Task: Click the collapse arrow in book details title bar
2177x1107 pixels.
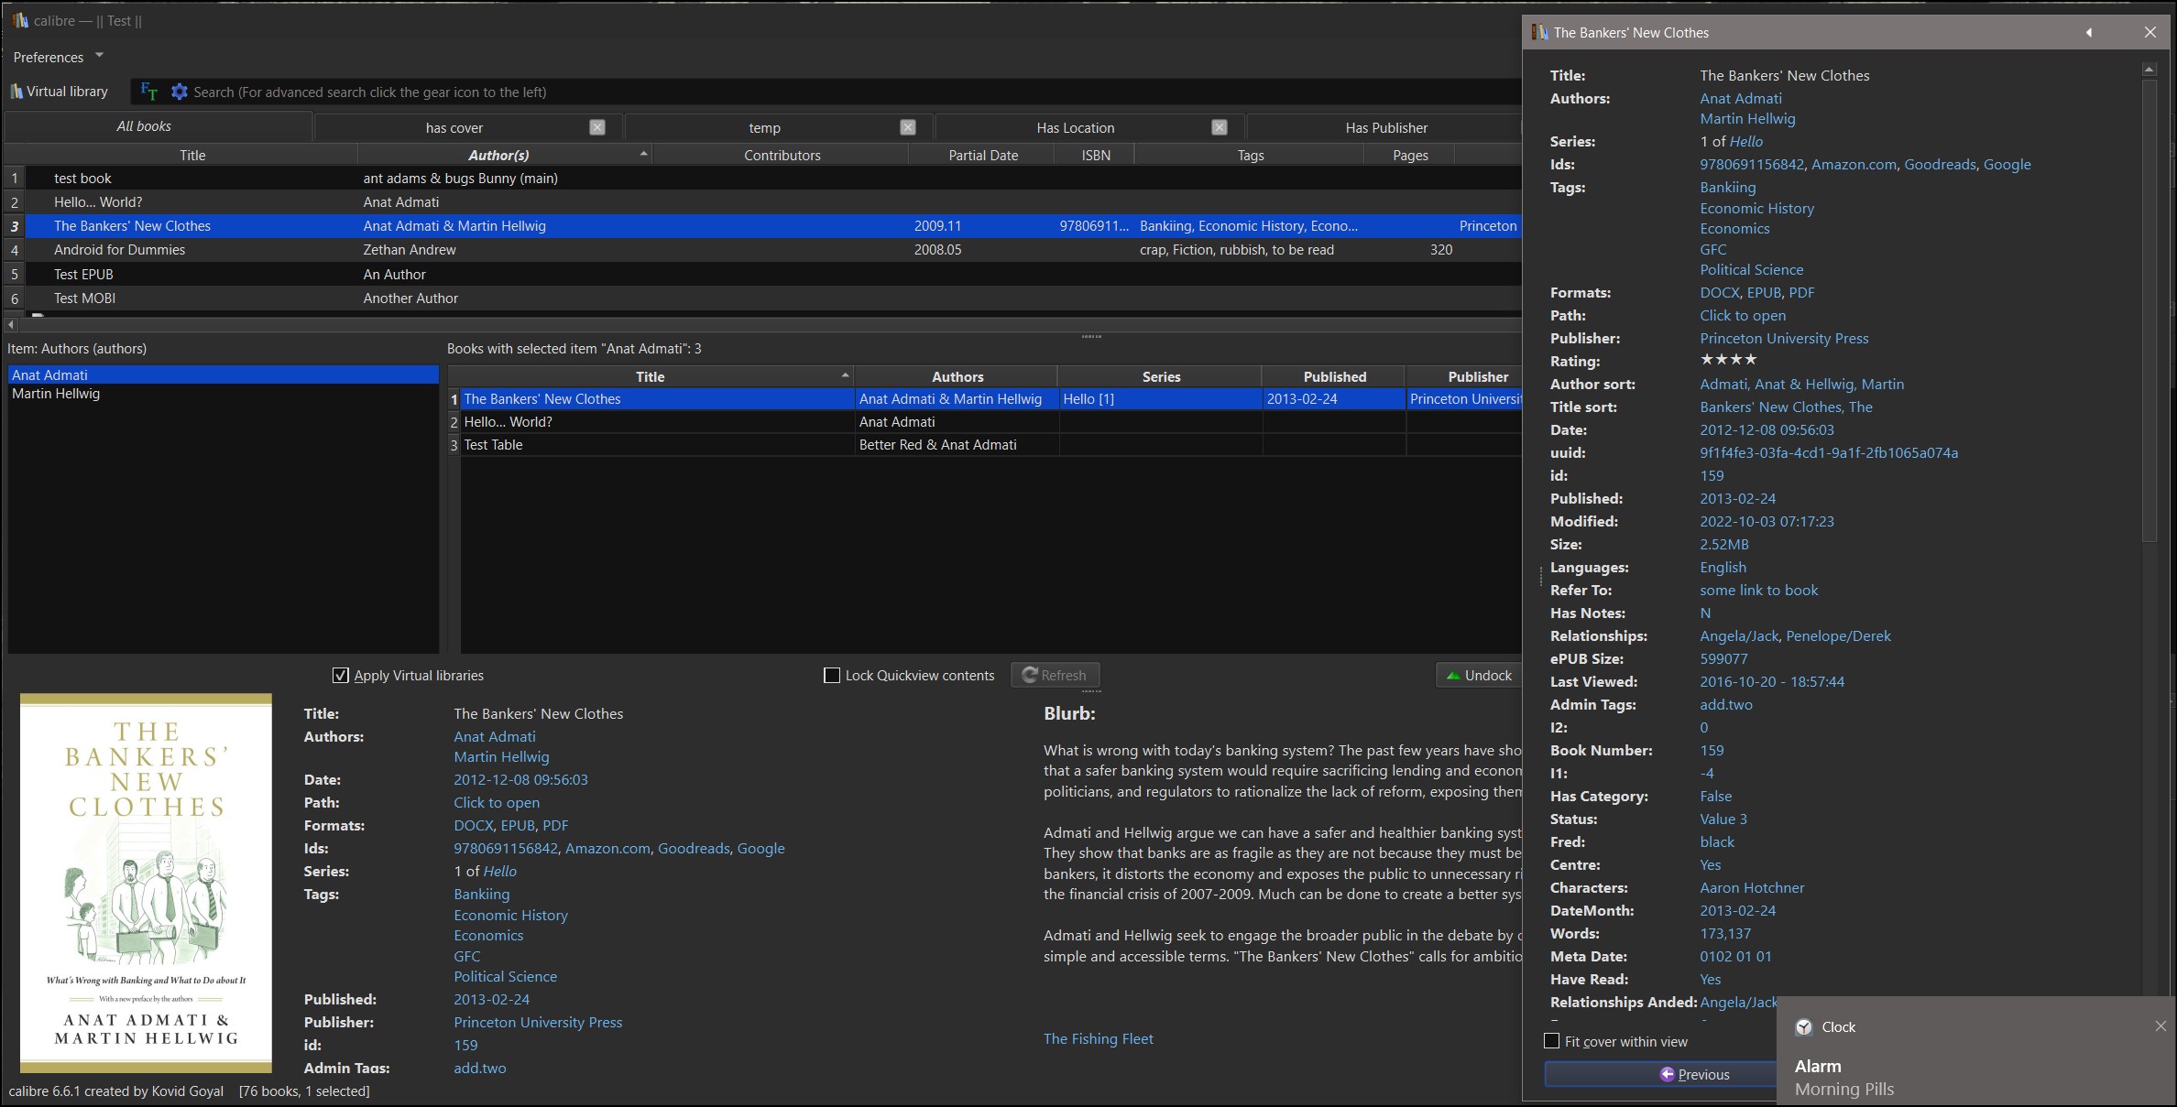Action: click(2089, 33)
